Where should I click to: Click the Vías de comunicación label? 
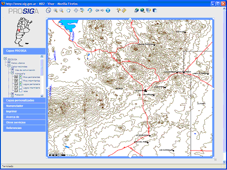(x=25, y=70)
